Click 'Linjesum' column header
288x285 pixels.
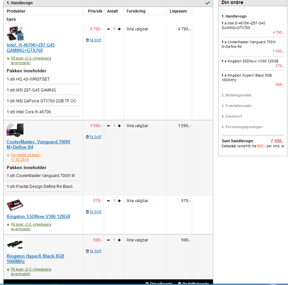(178, 11)
